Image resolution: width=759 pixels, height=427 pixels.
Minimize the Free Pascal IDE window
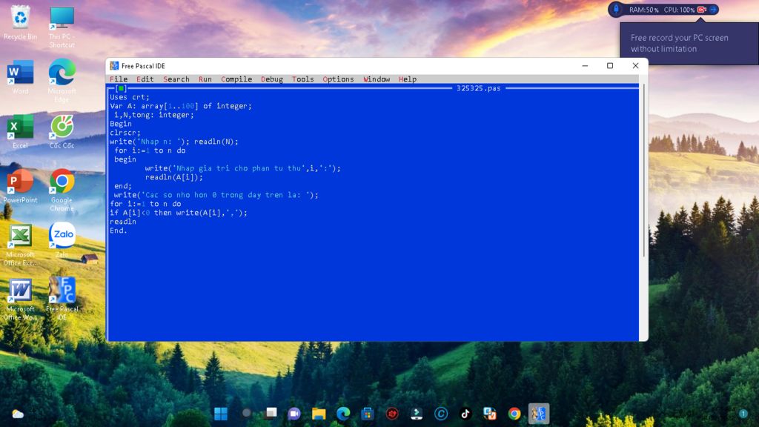(x=585, y=66)
